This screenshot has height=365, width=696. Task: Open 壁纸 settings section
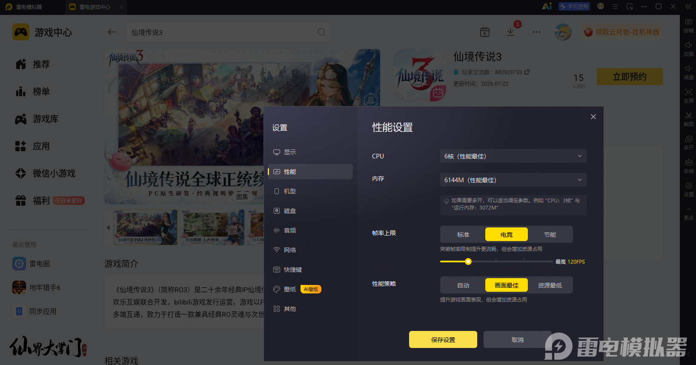310,289
